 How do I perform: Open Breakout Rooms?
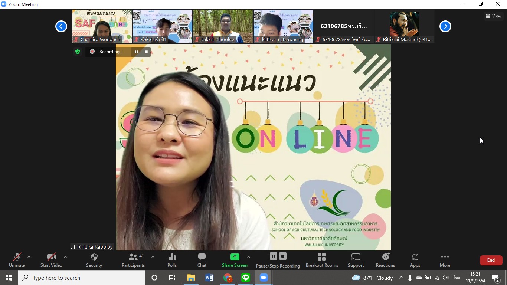tap(322, 260)
